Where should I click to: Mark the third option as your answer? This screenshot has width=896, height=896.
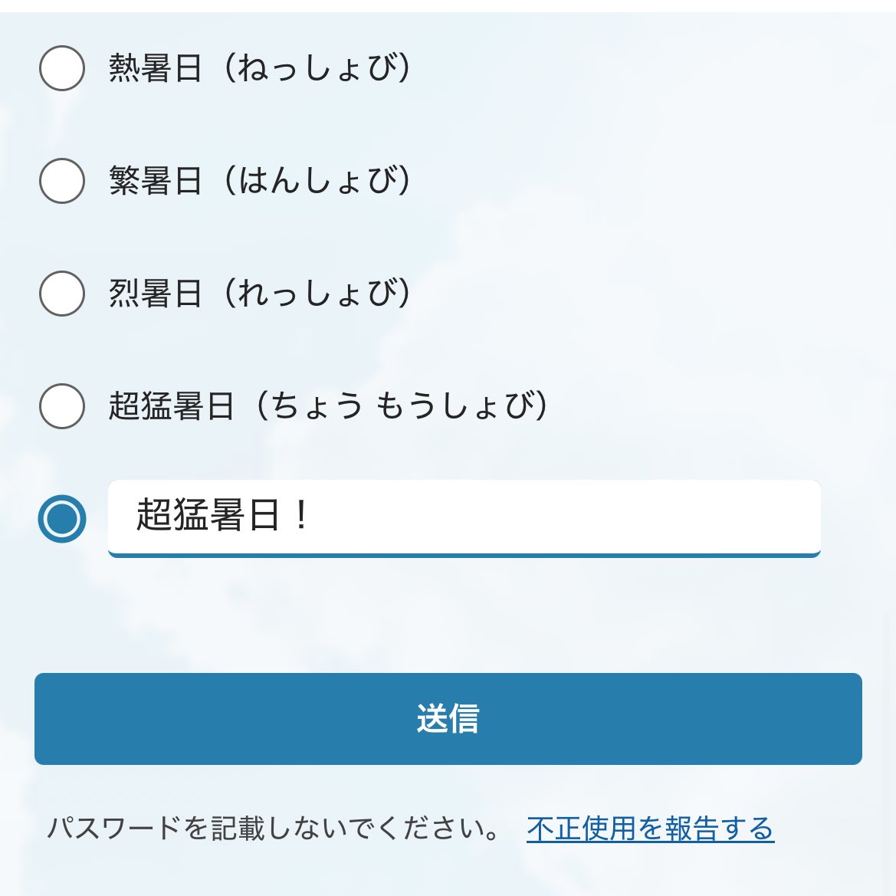[x=61, y=292]
